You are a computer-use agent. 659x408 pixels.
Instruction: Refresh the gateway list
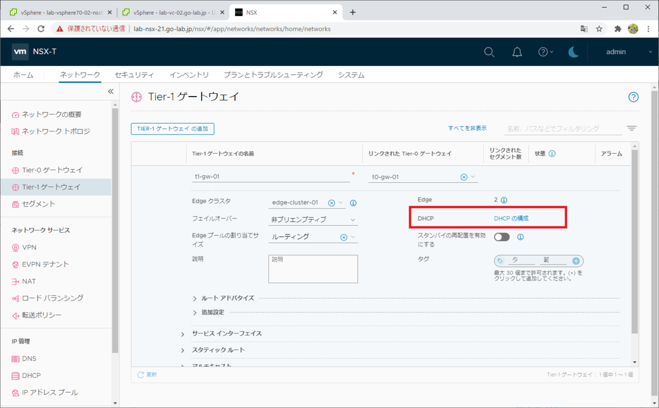pos(147,375)
